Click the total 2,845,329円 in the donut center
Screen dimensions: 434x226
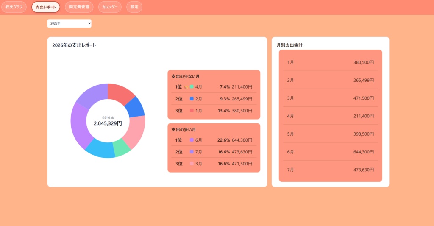coord(108,123)
